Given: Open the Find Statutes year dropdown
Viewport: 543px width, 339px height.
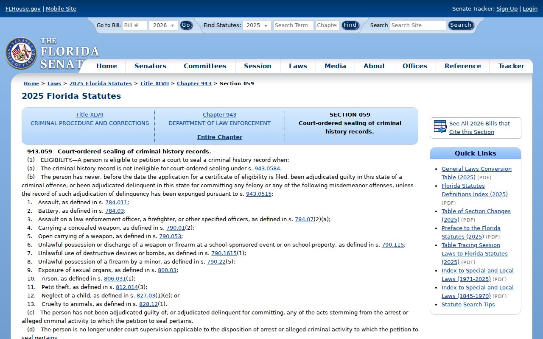Looking at the screenshot, I should pyautogui.click(x=257, y=25).
